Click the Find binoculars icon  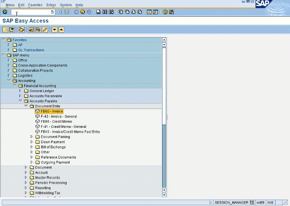tap(105, 12)
